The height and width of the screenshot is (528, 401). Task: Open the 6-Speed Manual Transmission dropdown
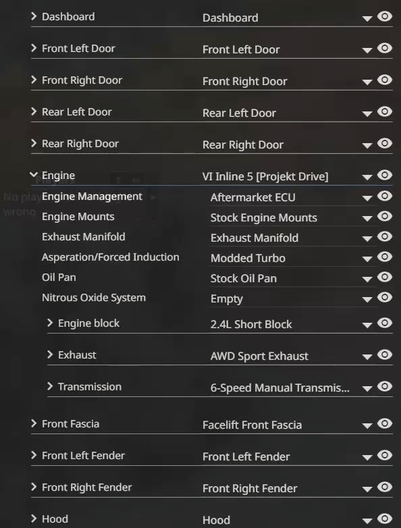tap(367, 389)
